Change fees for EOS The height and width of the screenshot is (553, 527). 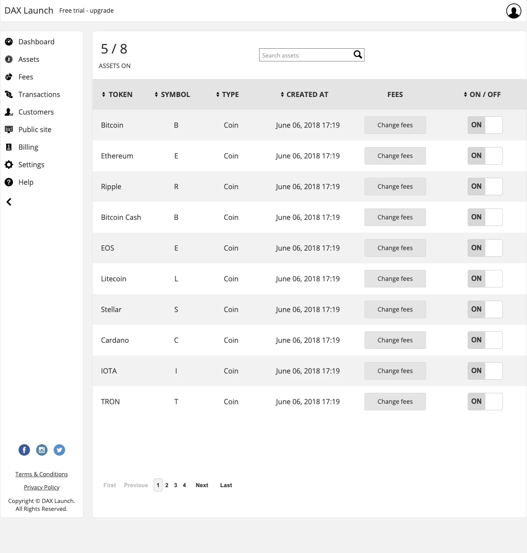(x=395, y=248)
